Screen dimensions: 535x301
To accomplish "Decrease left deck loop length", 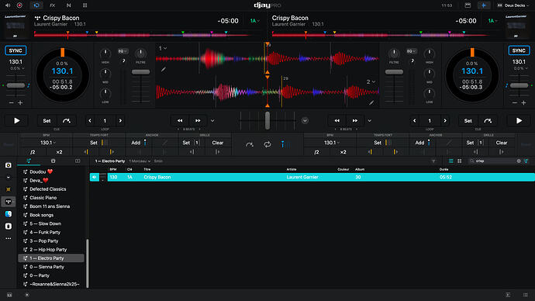I will coord(90,120).
